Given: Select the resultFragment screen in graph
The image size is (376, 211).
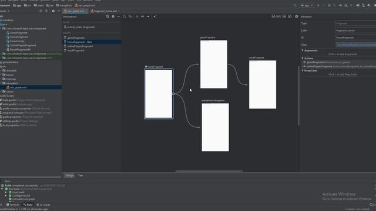Looking at the screenshot, I should click(263, 84).
